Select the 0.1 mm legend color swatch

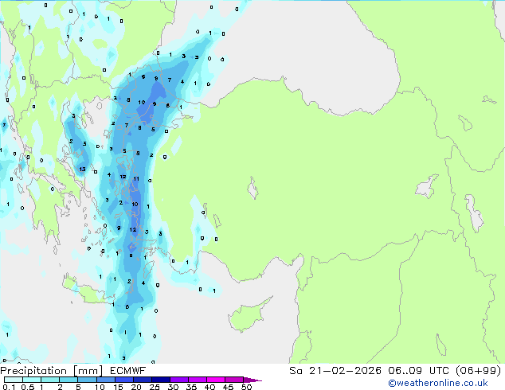click(x=14, y=380)
